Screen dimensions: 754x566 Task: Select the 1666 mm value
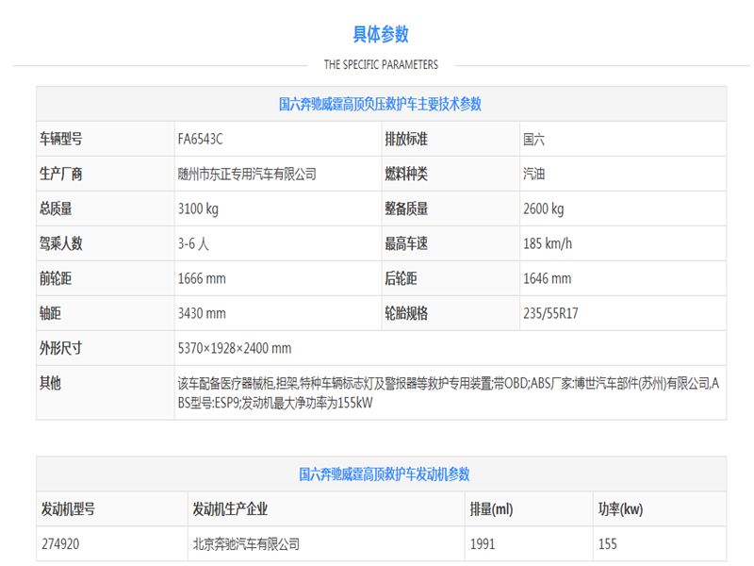[x=202, y=278]
